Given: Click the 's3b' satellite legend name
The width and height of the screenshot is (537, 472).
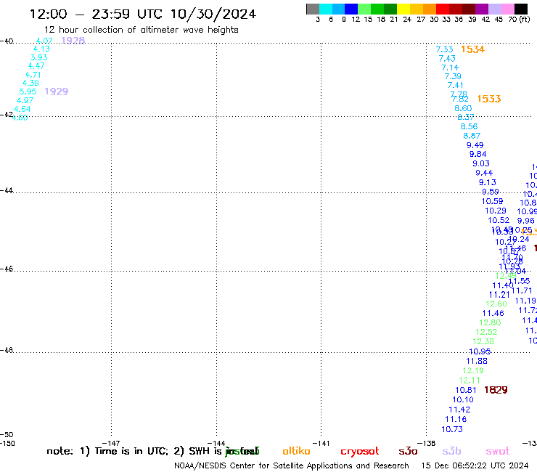Looking at the screenshot, I should pyautogui.click(x=451, y=451).
